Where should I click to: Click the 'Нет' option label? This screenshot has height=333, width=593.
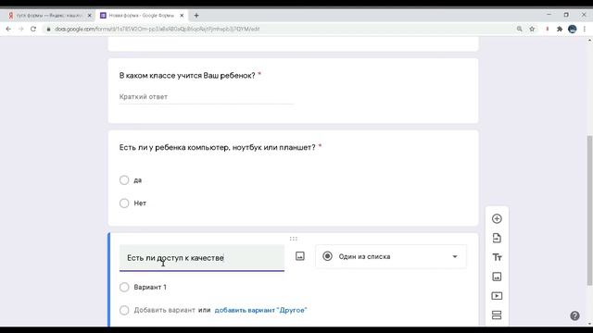coord(140,203)
